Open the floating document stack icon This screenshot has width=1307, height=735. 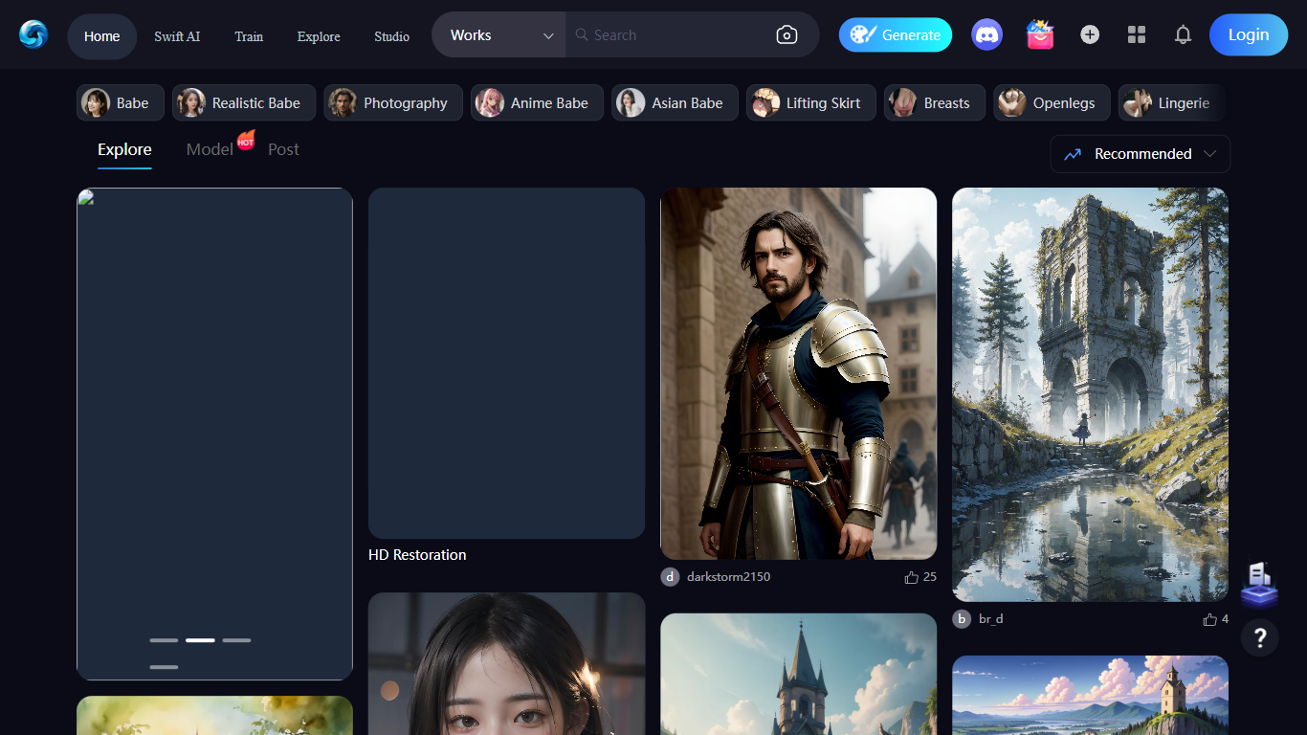1259,585
